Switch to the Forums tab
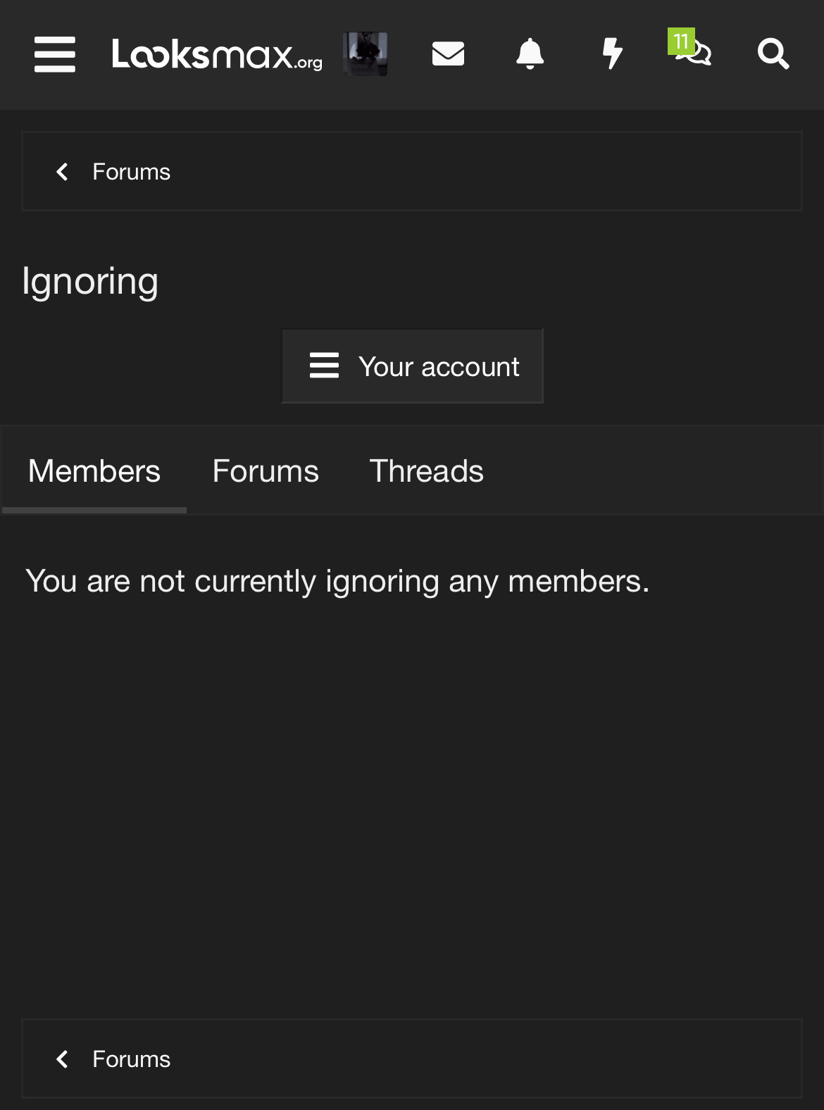Viewport: 824px width, 1110px height. point(266,471)
